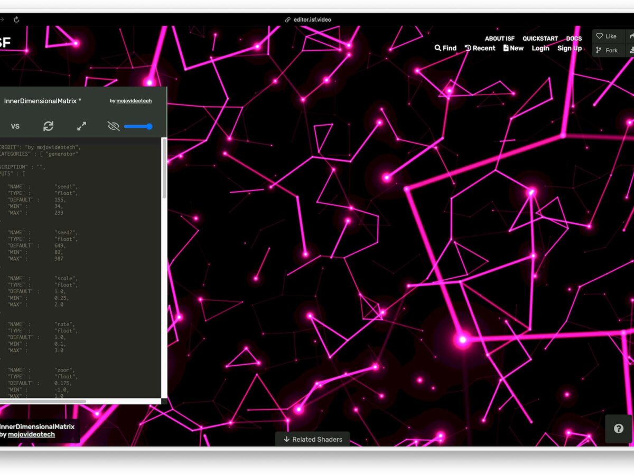This screenshot has height=475, width=634.
Task: Like this shader with heart button
Action: pos(607,36)
